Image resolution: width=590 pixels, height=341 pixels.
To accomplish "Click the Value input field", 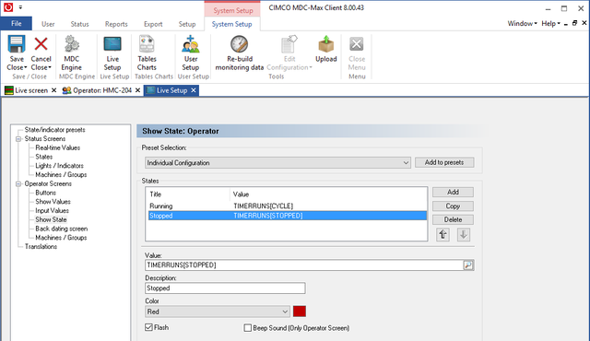I will click(x=303, y=265).
